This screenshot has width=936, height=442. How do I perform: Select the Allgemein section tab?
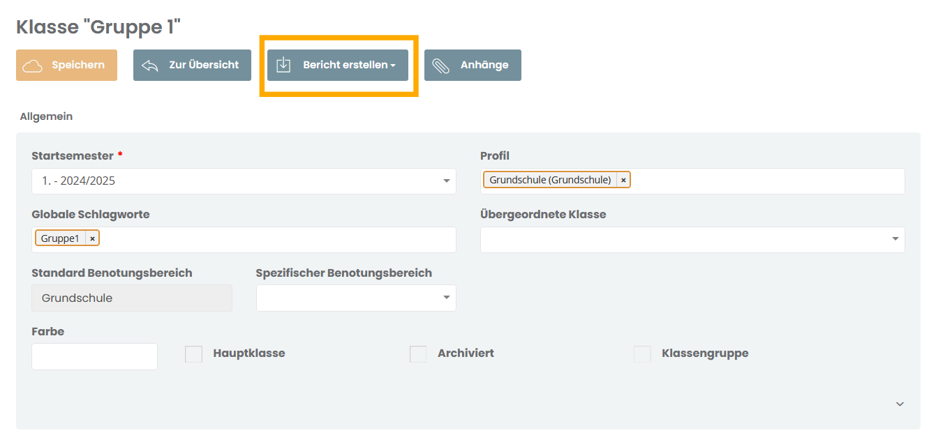tap(46, 116)
